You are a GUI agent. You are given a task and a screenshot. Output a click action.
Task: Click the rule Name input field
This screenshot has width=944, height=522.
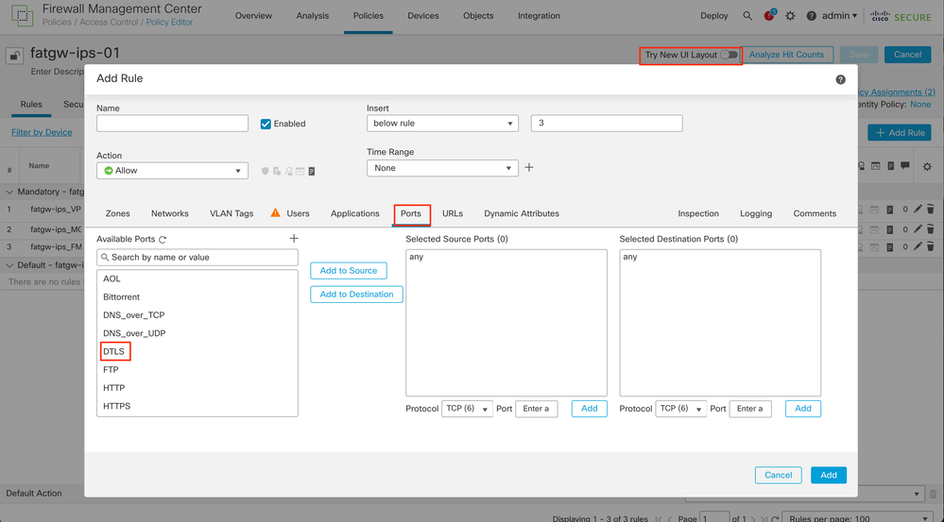tap(172, 124)
